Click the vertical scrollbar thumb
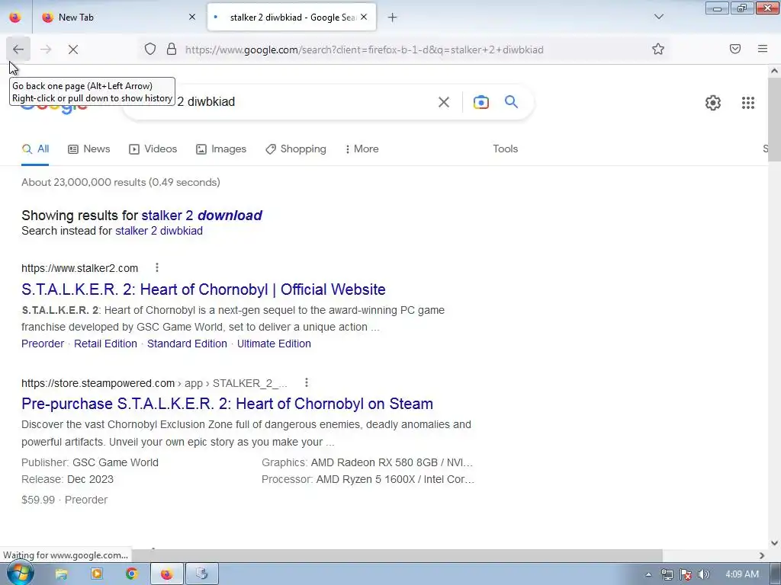Viewport: 781px width, 585px height. coord(774,120)
